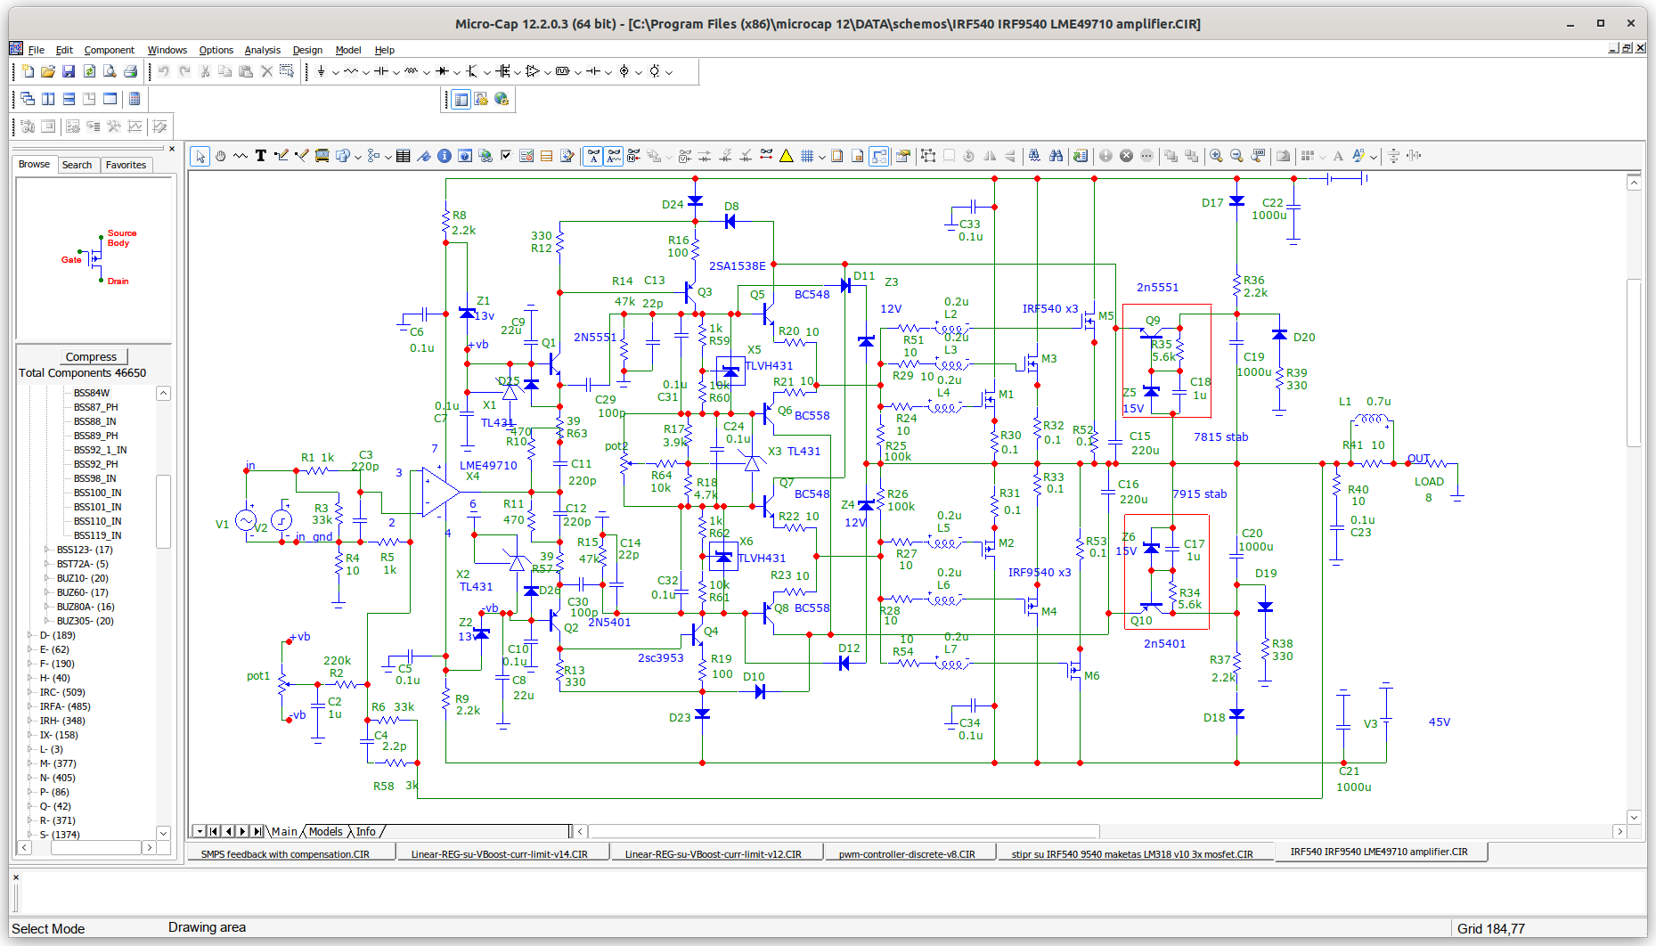Insert a resistor component from toolbar
Viewport: 1656px width, 946px height.
point(351,71)
